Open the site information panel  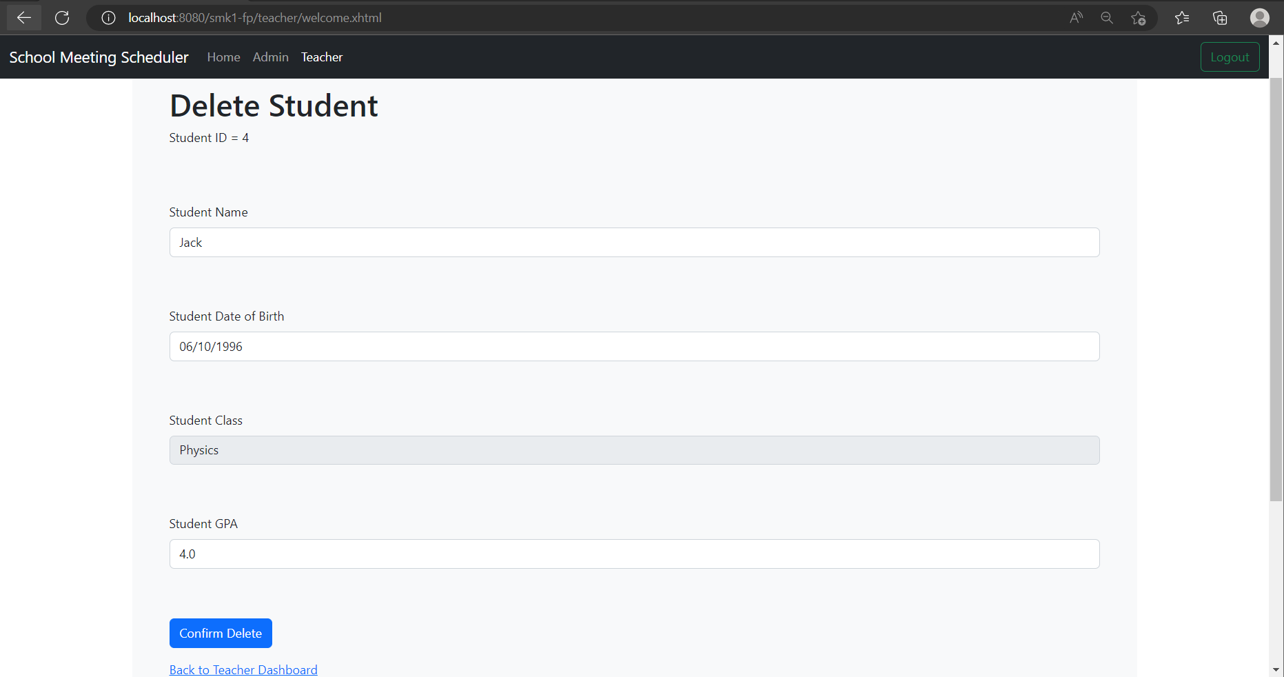coord(108,18)
